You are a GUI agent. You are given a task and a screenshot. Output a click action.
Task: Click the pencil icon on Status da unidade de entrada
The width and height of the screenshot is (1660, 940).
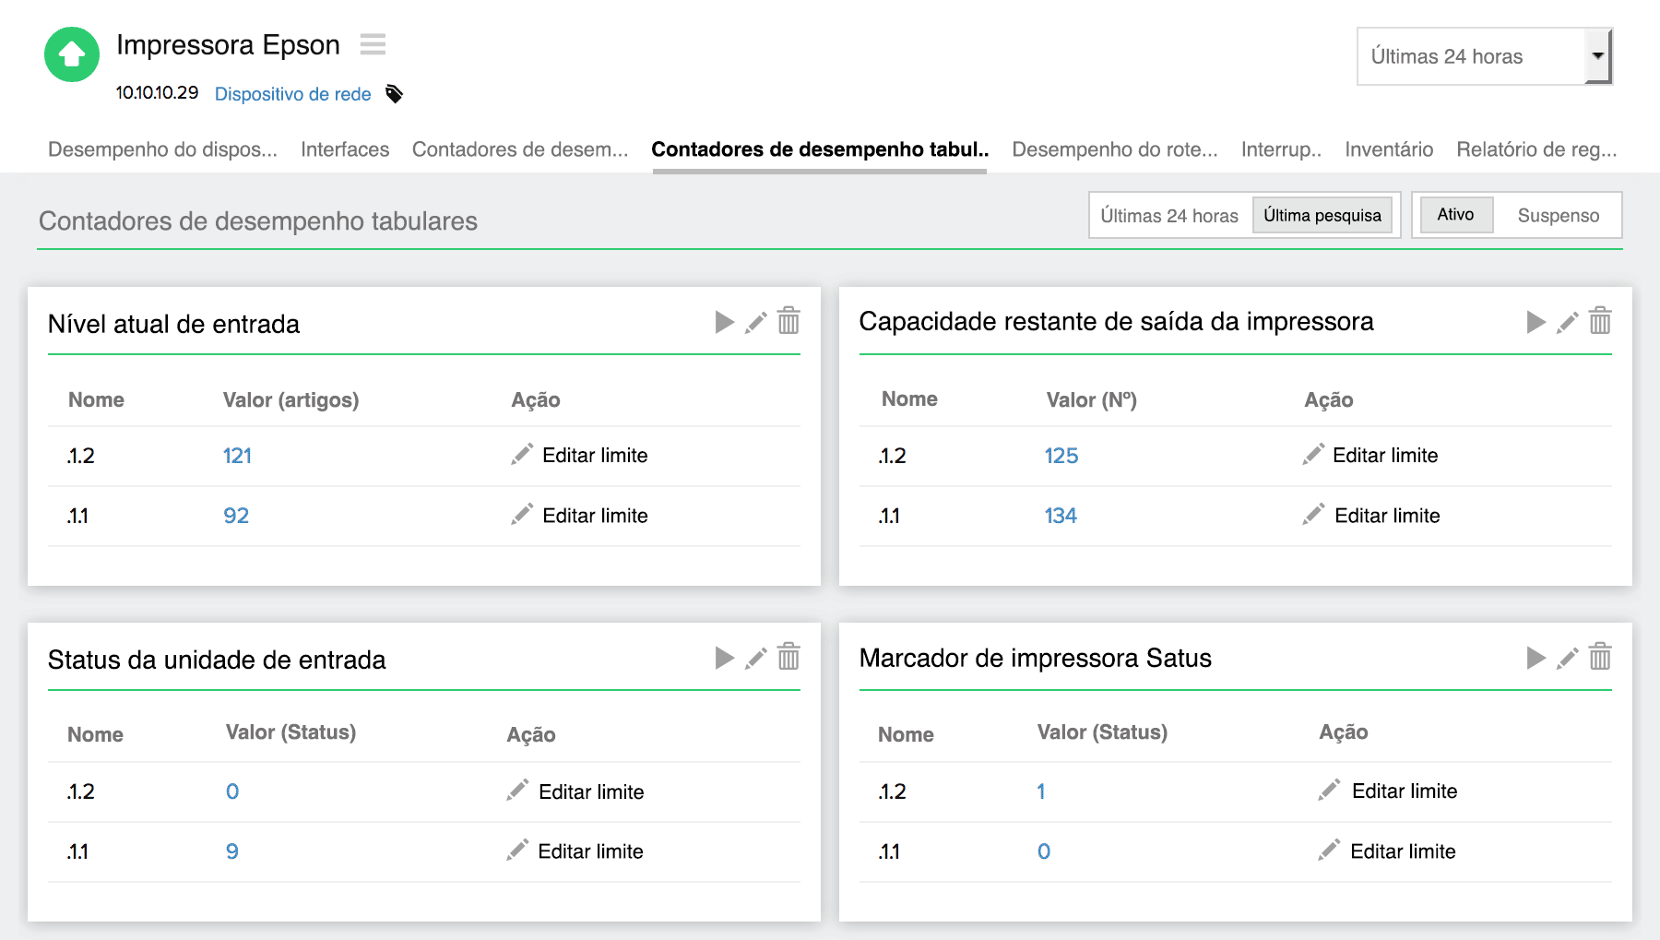[755, 658]
